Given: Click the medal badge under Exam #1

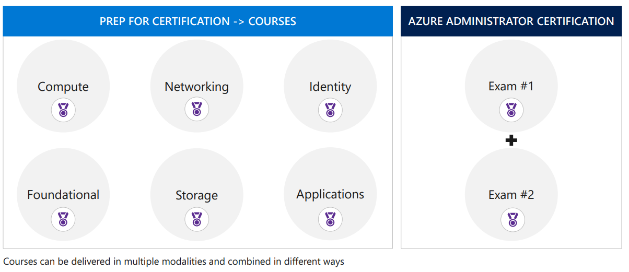Looking at the screenshot, I should point(511,110).
